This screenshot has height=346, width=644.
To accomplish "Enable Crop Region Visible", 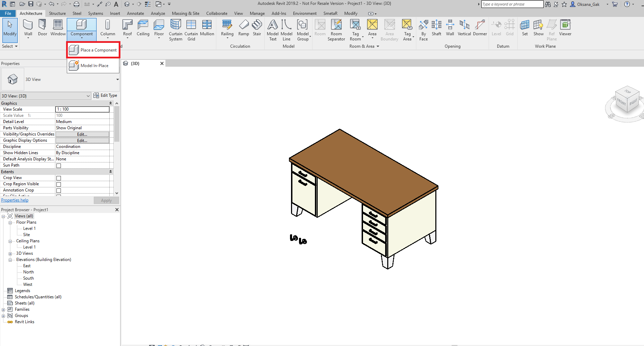I will 58,184.
